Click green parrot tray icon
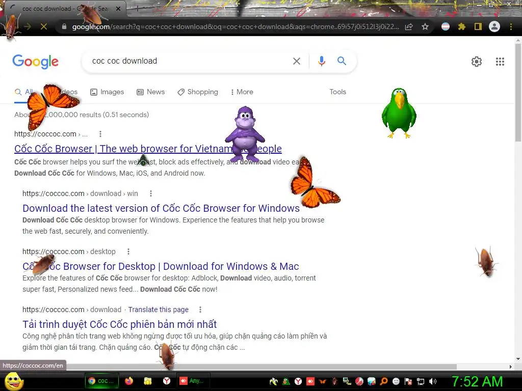Viewport: 522px width, 391px height. pyautogui.click(x=285, y=381)
